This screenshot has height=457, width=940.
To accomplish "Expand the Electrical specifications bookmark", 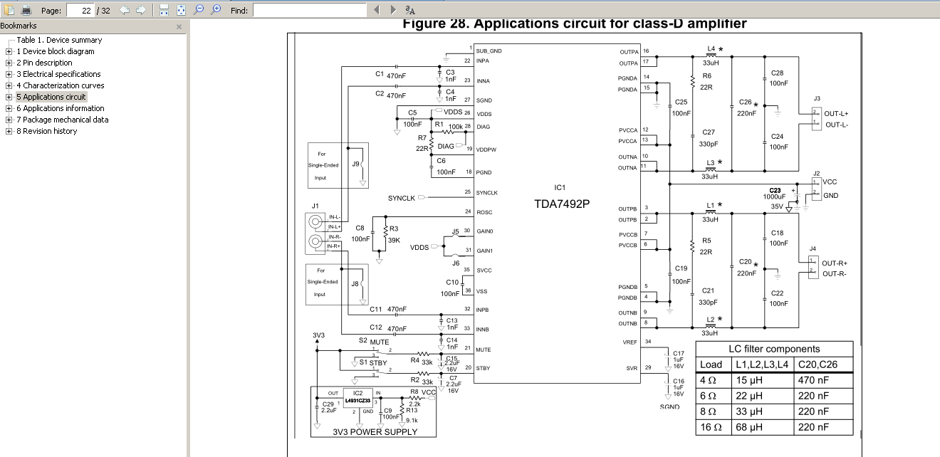I will click(x=9, y=74).
